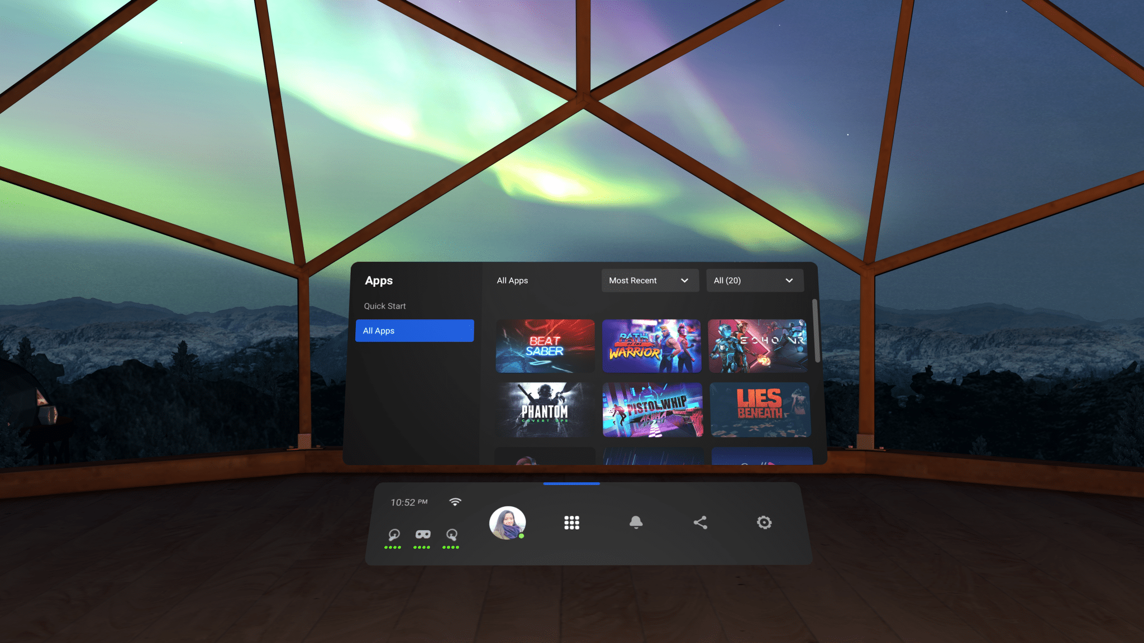1144x643 pixels.
Task: Open Settings menu
Action: pyautogui.click(x=764, y=522)
